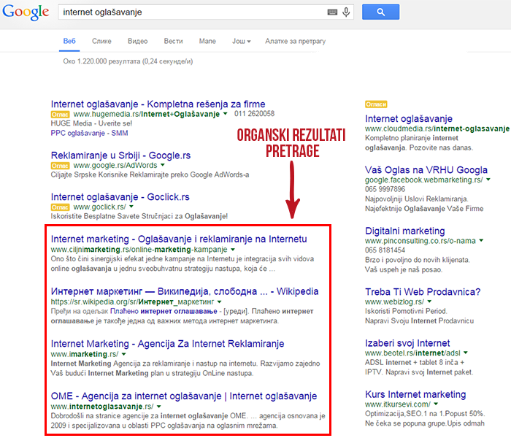Click the Google logo
511x438 pixels.
pos(26,12)
